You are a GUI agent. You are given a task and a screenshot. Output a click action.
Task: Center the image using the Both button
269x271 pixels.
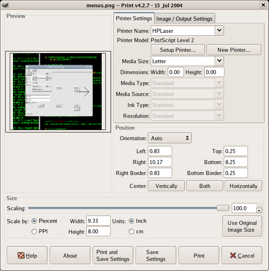(205, 186)
